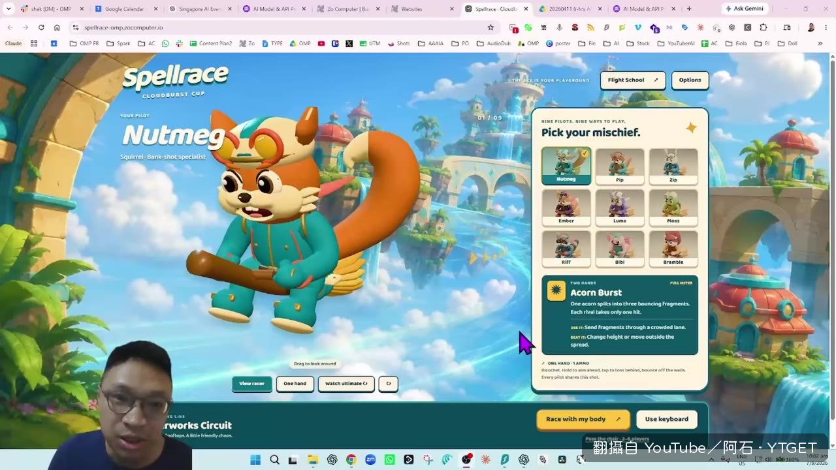Choose Use keyboard
Viewport: 836px width, 470px height.
click(x=667, y=419)
